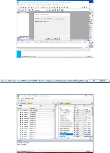Switch to the Boards tab in Pack Installer
The image size is (110, 153).
30,103
